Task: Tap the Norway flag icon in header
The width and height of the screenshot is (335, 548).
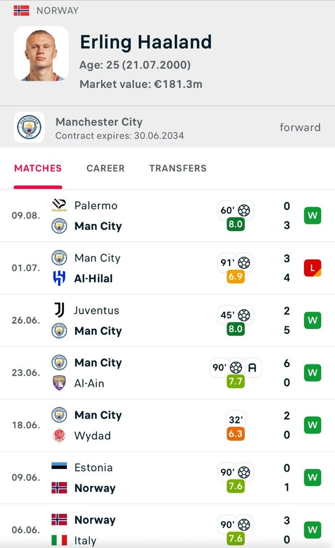Action: 22,10
